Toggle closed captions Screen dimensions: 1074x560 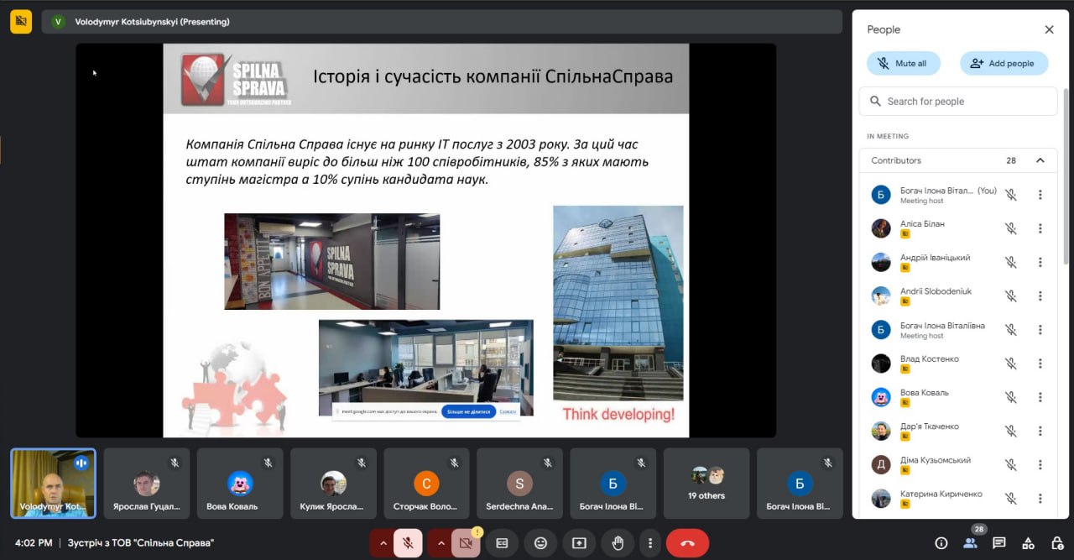[503, 543]
